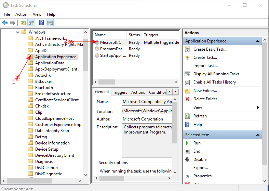Select the Bluetooth folder
269x191 pixels.
(x=44, y=88)
